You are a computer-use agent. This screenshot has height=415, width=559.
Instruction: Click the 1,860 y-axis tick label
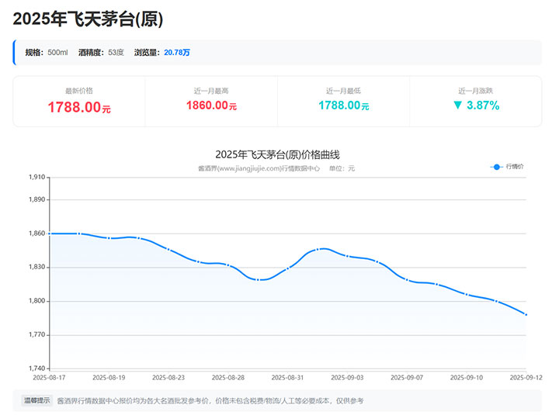pos(36,233)
